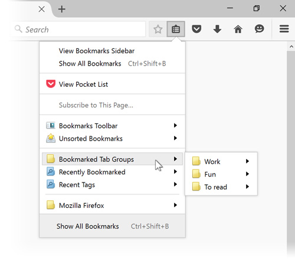Open the To read folder
This screenshot has width=295, height=264.
[x=221, y=187]
